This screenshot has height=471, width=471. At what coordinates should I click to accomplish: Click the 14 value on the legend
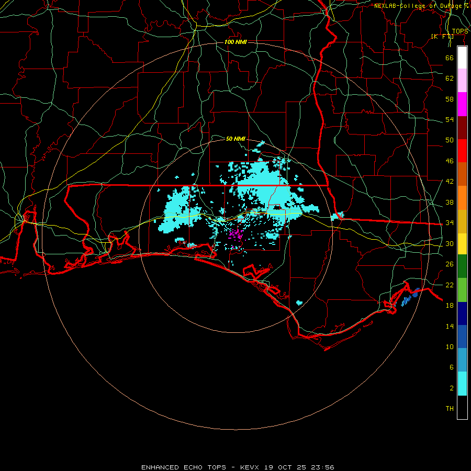pos(450,326)
